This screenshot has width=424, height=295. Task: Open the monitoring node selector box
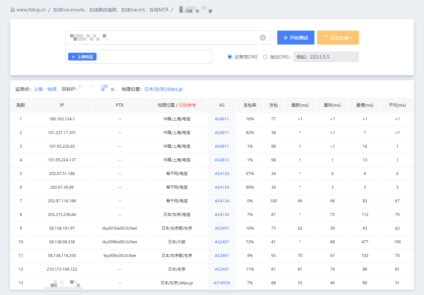tap(139, 57)
